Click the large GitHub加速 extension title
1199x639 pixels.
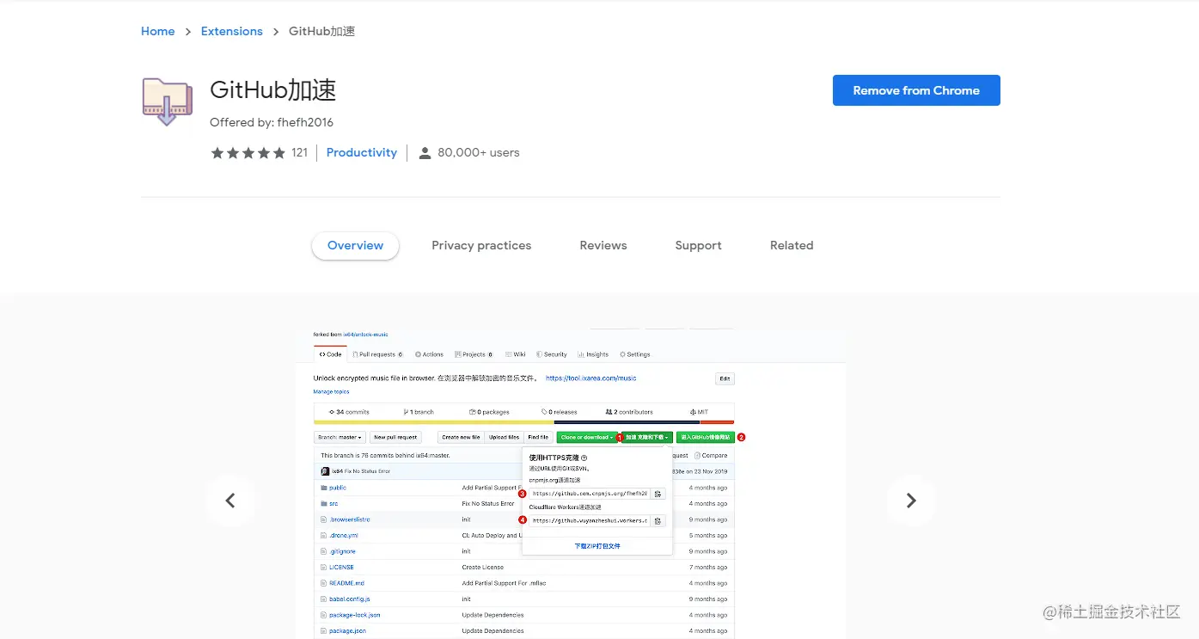tap(273, 90)
